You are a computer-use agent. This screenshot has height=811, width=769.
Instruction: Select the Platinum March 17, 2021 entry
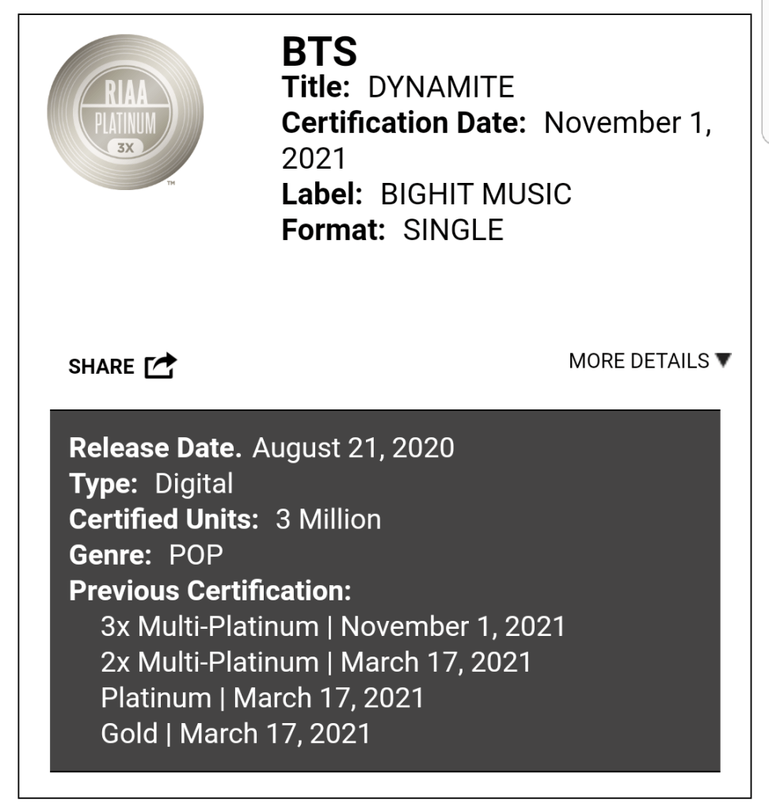tap(262, 698)
